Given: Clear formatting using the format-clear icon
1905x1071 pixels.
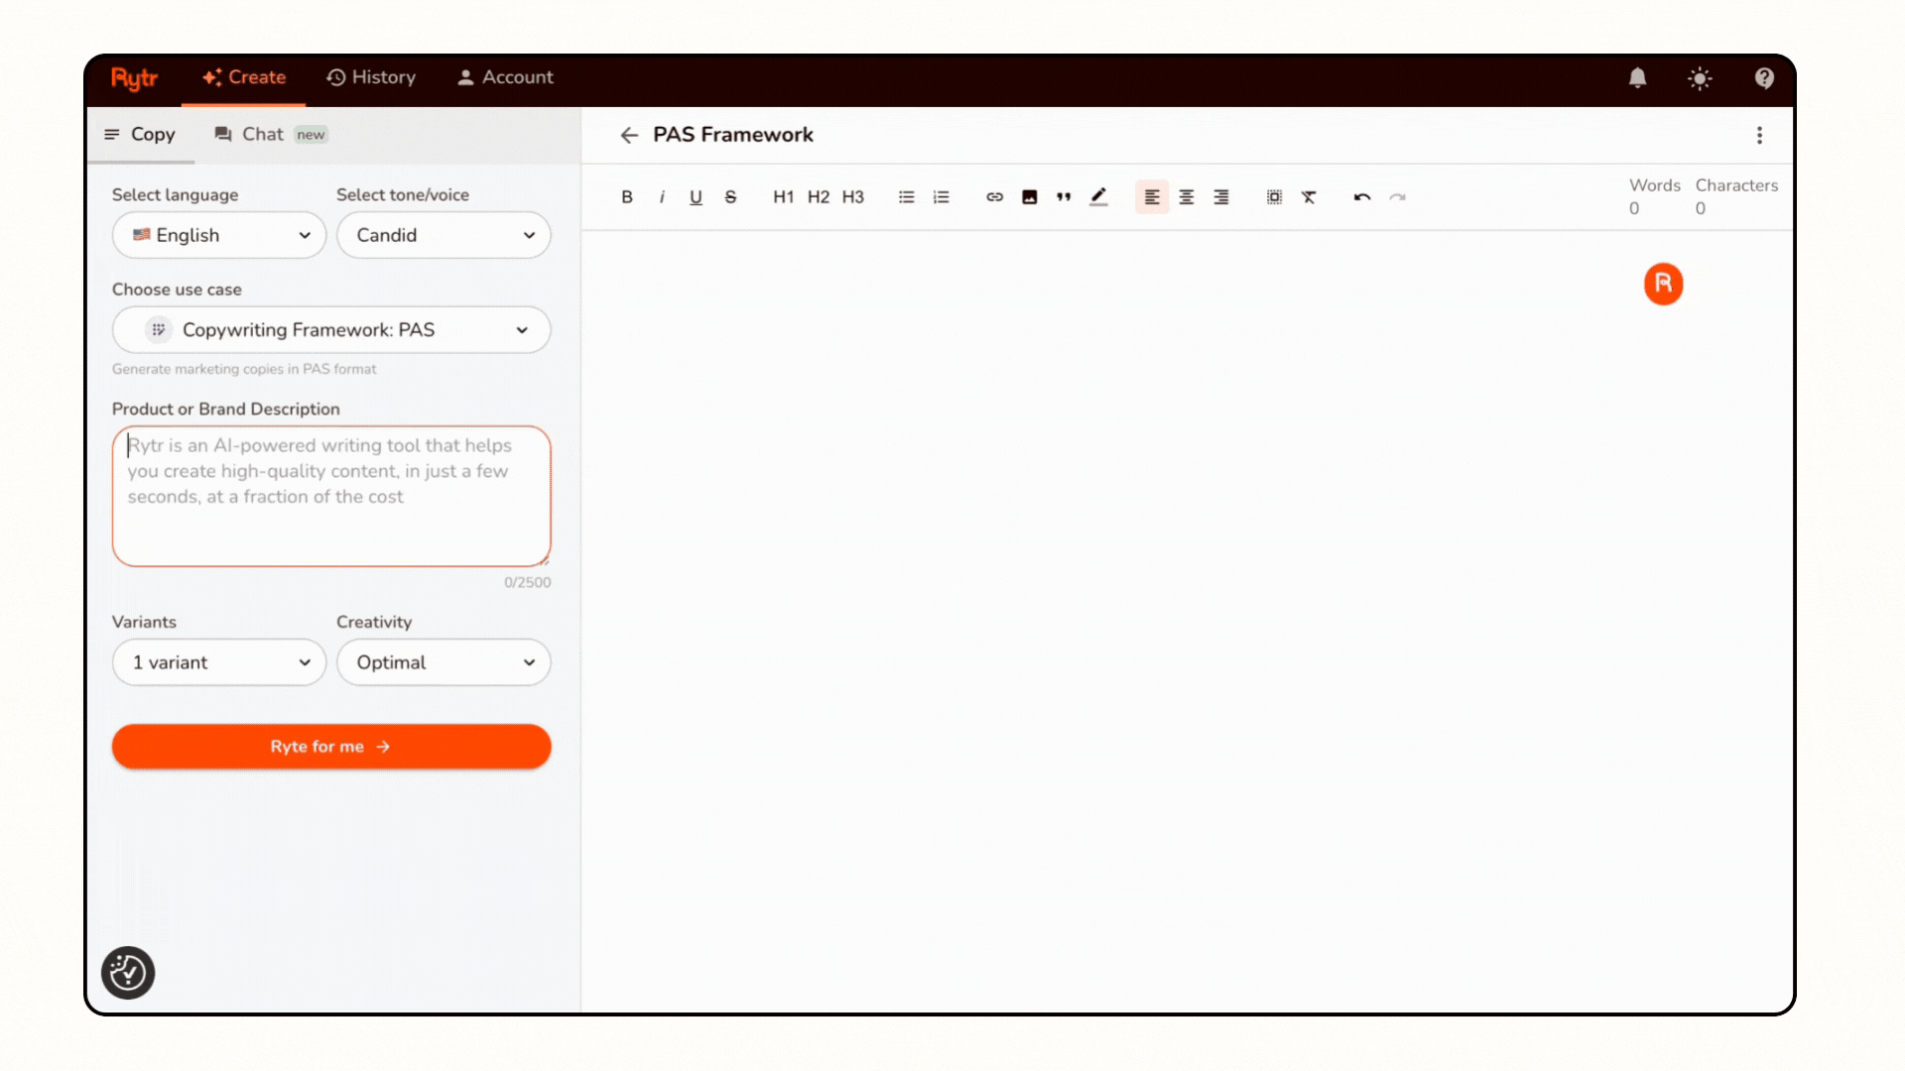Looking at the screenshot, I should coord(1309,196).
